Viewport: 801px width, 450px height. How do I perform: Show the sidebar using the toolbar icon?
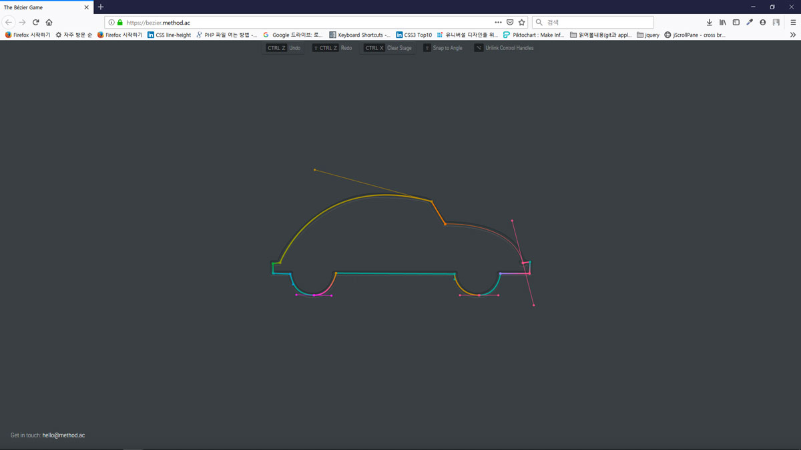(736, 22)
